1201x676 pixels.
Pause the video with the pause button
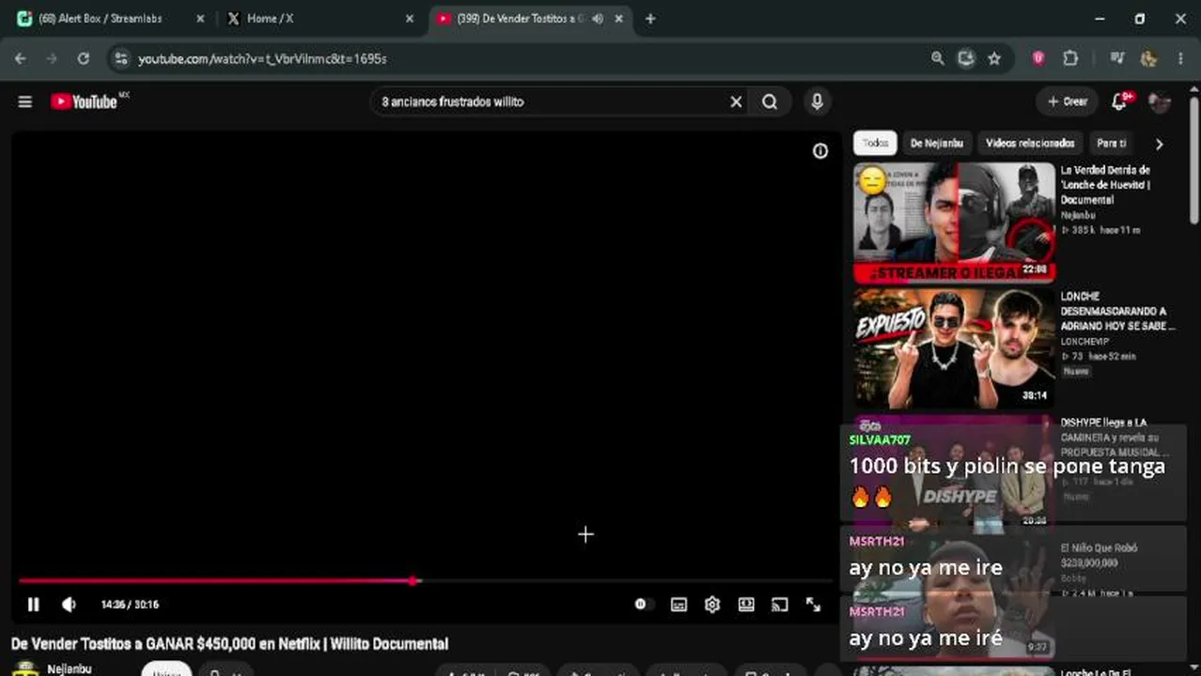pyautogui.click(x=33, y=605)
